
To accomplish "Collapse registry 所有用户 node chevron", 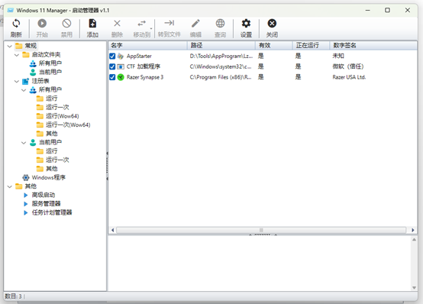I will 24,90.
